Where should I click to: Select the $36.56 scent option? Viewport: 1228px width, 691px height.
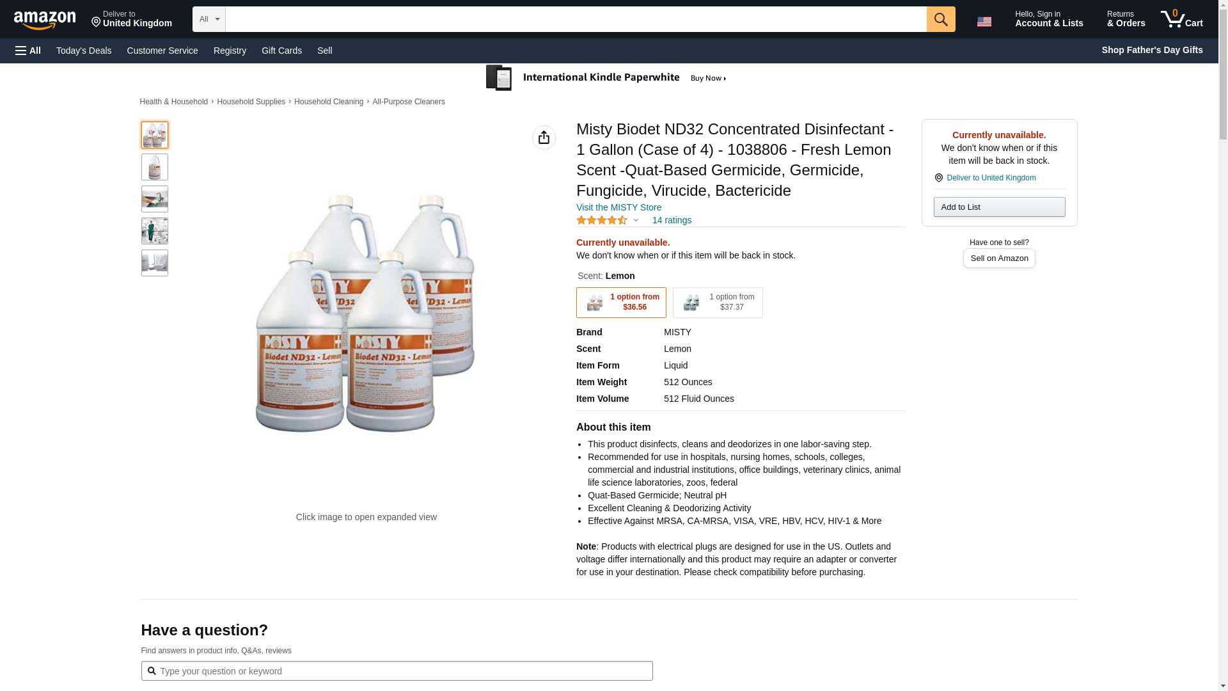(x=621, y=303)
